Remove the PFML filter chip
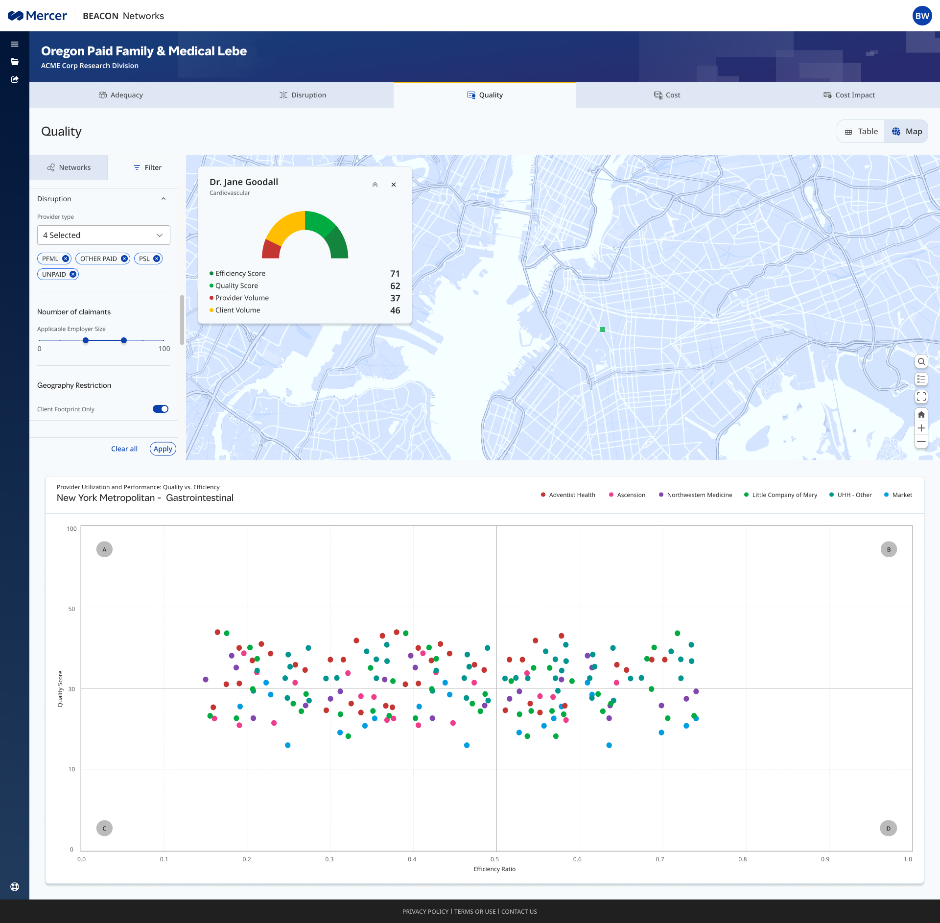The width and height of the screenshot is (940, 923). tap(66, 259)
